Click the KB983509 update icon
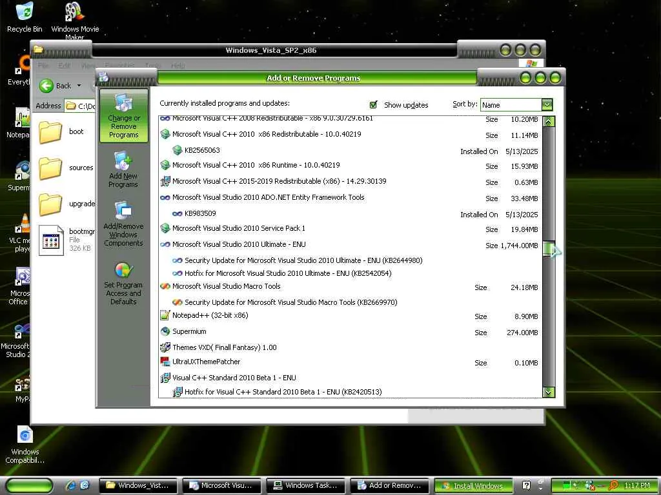This screenshot has height=495, width=661. click(178, 214)
